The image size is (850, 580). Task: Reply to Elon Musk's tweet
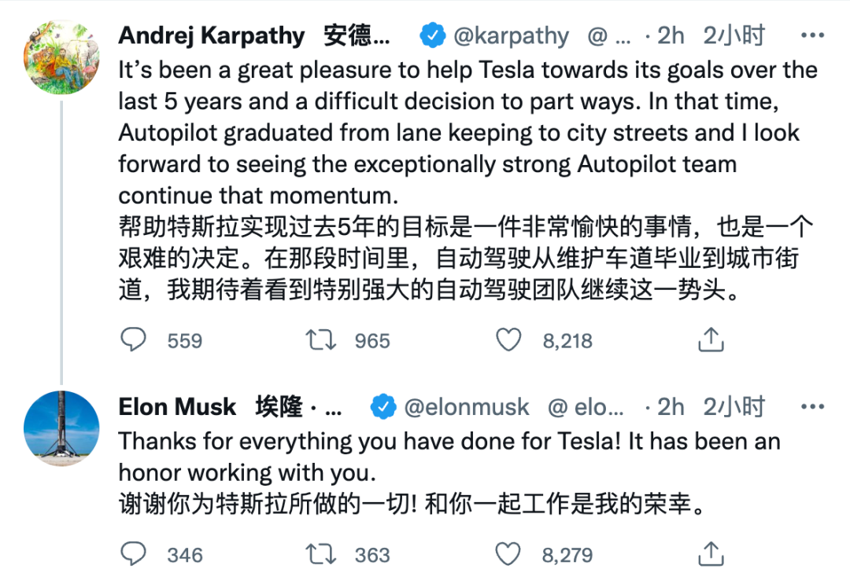[x=134, y=554]
